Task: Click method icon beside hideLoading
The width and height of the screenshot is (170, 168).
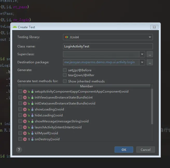Action: (x=25, y=115)
